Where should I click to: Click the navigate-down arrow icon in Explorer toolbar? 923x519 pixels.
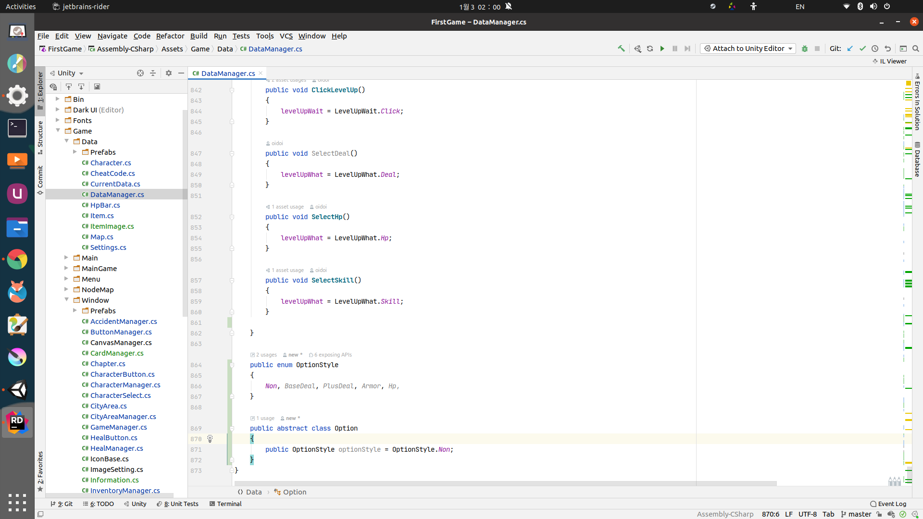pyautogui.click(x=81, y=86)
